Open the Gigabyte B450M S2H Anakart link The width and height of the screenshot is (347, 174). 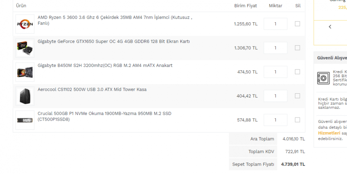click(105, 65)
